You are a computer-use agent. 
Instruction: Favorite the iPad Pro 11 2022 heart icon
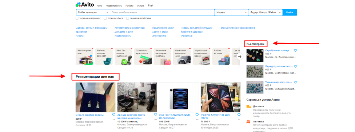pos(197,115)
